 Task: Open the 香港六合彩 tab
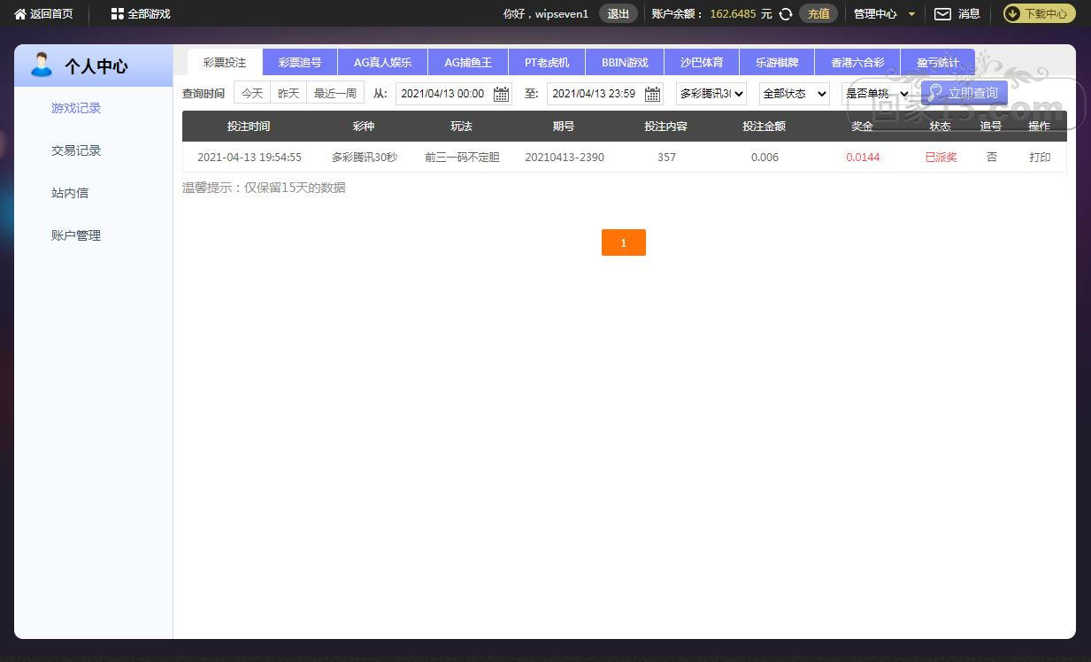(857, 63)
